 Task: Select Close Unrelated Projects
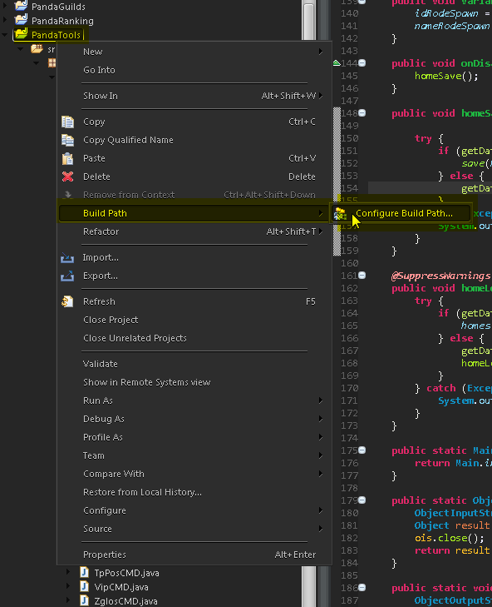(194, 338)
